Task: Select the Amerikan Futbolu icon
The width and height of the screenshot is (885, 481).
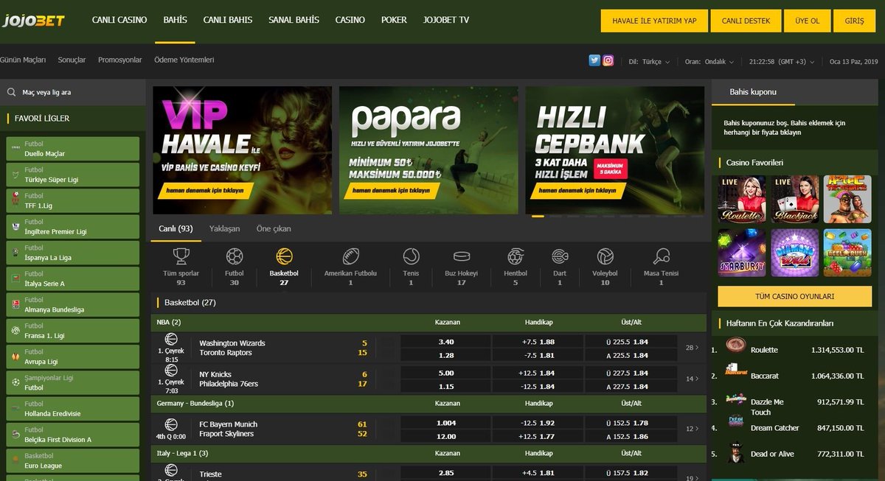Action: [x=350, y=256]
